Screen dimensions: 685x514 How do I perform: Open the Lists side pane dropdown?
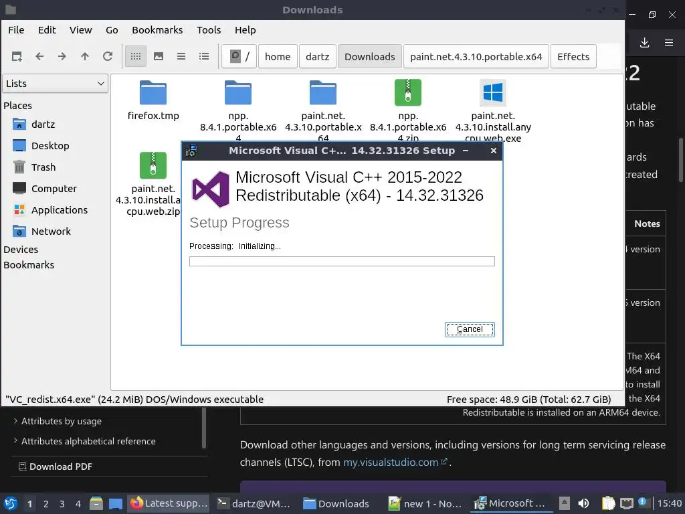(x=55, y=84)
